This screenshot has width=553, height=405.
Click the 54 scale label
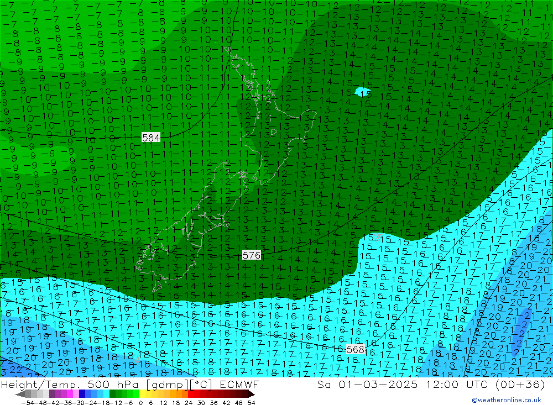(x=251, y=403)
